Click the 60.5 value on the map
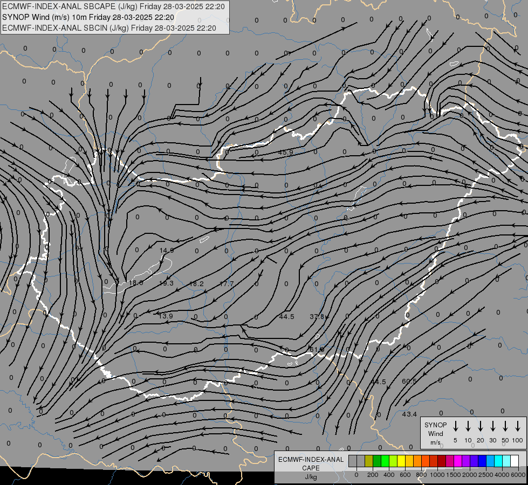The width and height of the screenshot is (528, 485). 409,382
